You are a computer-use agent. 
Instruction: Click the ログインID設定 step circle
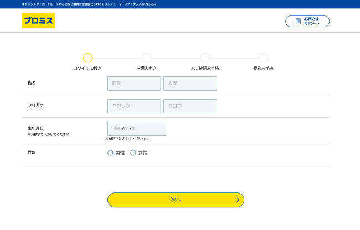[x=88, y=58]
